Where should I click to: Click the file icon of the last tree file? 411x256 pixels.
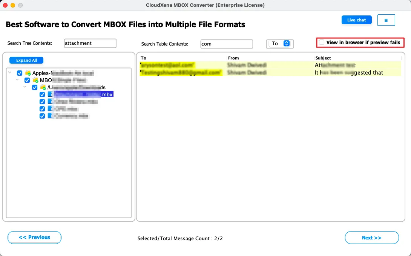click(50, 116)
